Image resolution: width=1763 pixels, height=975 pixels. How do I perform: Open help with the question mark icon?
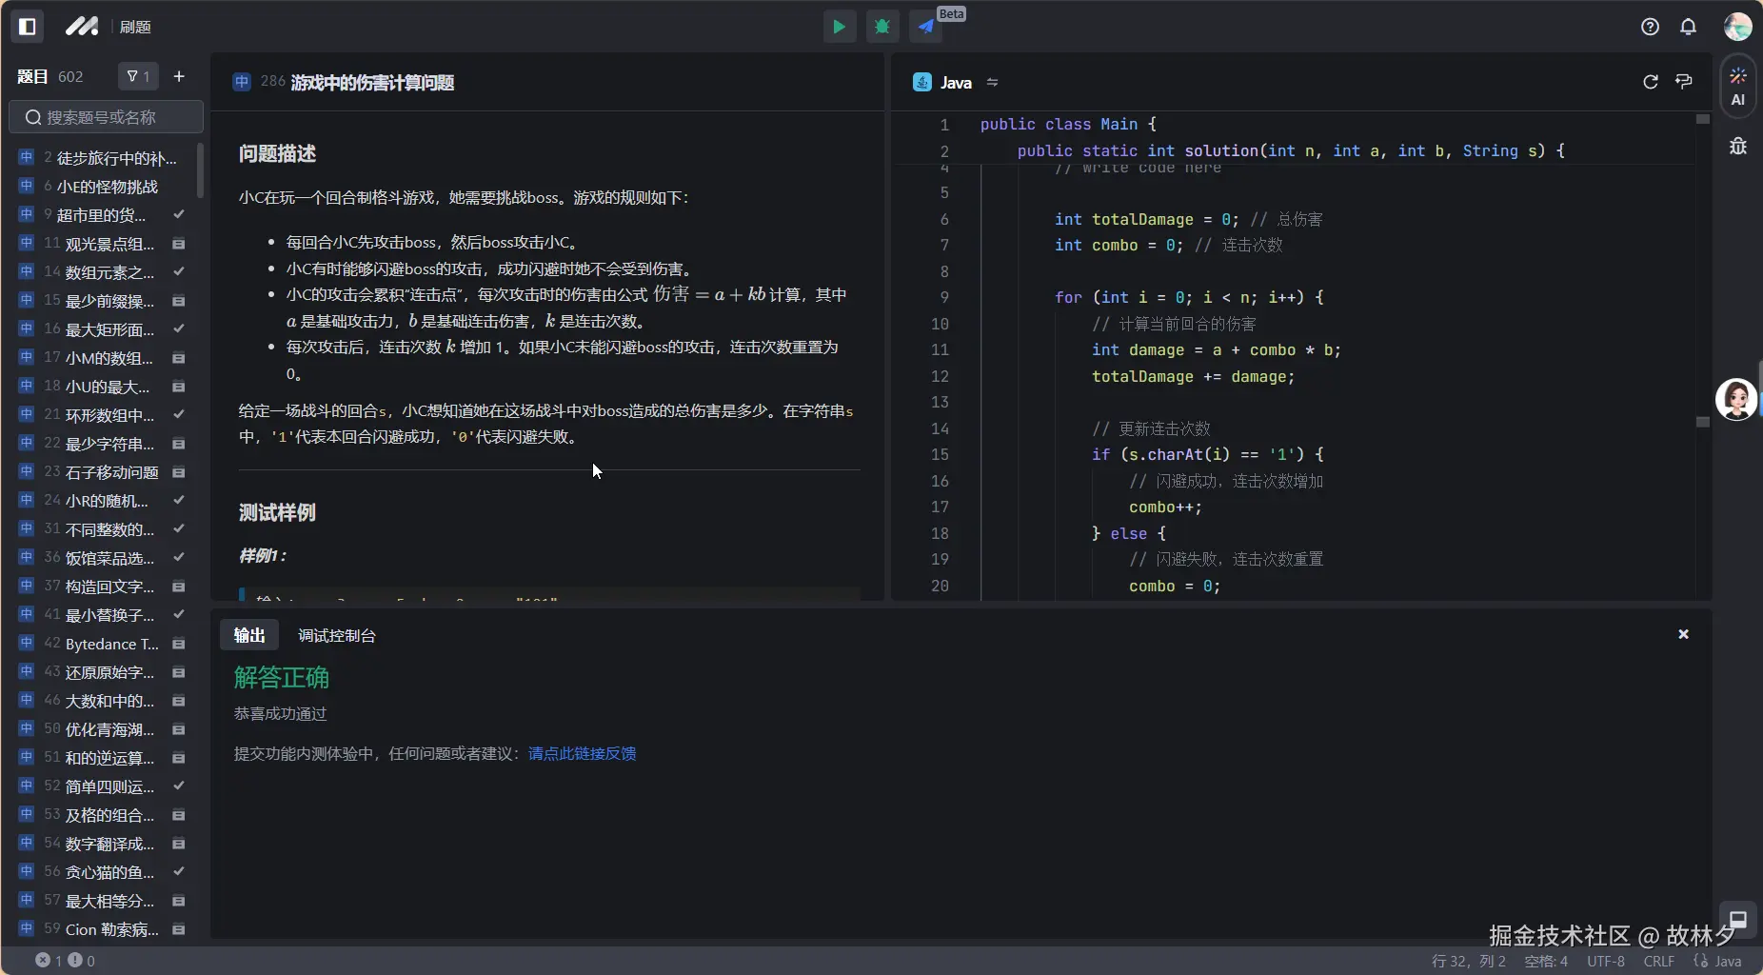pyautogui.click(x=1650, y=27)
